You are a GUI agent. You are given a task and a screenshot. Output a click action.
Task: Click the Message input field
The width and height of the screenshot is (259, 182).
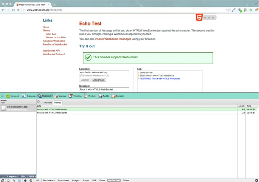coord(104,89)
